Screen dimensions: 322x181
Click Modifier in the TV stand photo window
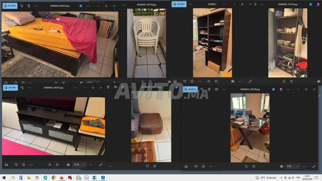click(11, 87)
